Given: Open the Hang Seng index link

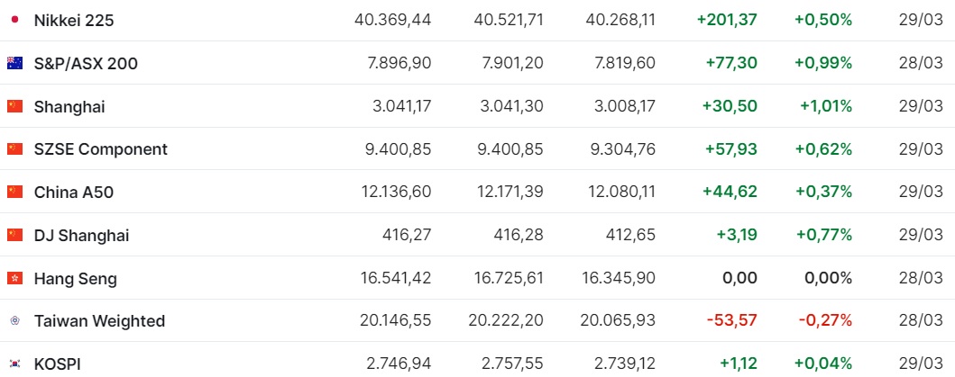Looking at the screenshot, I should click(76, 279).
